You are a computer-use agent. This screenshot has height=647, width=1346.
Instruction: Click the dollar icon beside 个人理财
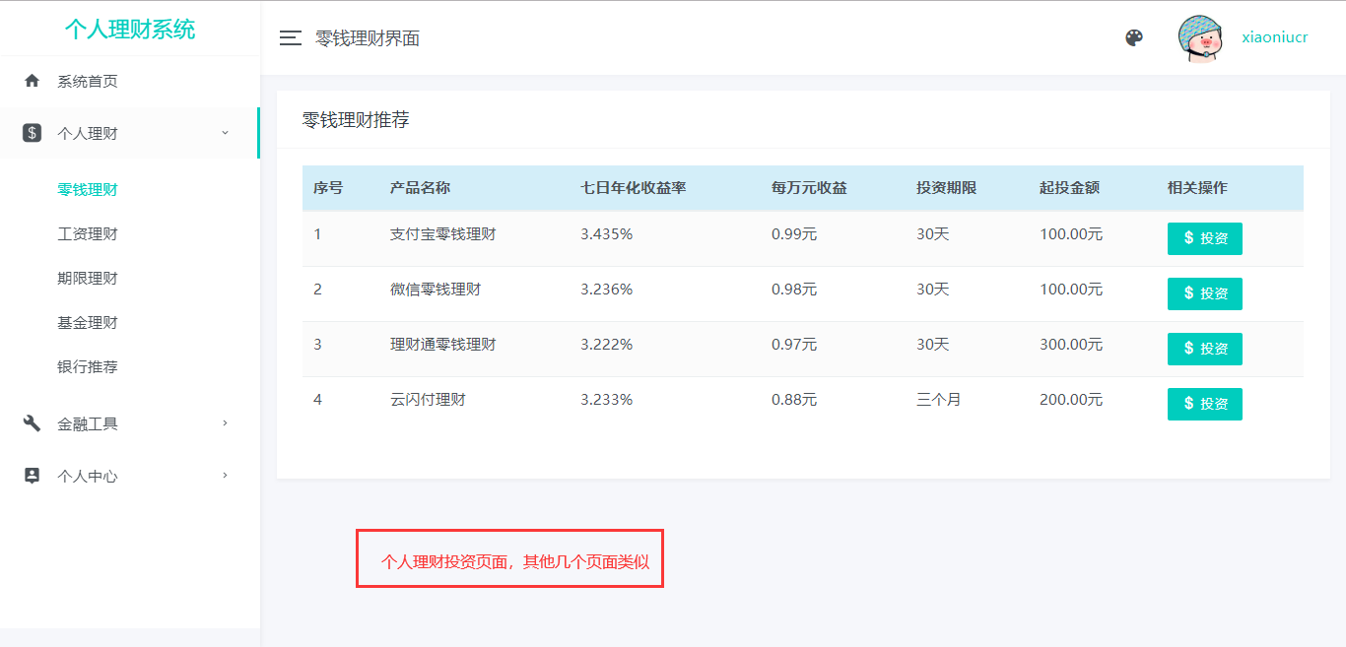(32, 133)
